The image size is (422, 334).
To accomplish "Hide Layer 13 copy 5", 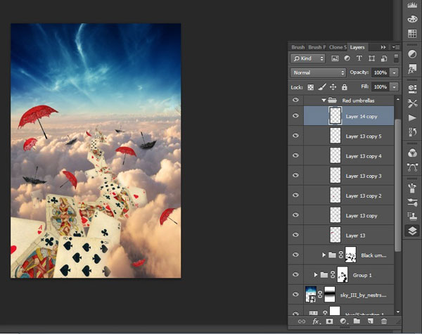I will (x=296, y=136).
